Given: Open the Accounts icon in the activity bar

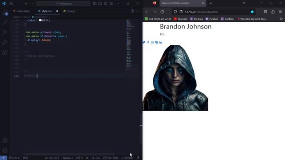Looking at the screenshot, I should click(x=5, y=140).
